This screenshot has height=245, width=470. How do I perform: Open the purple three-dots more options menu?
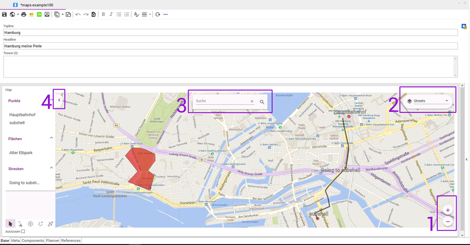coord(165,14)
